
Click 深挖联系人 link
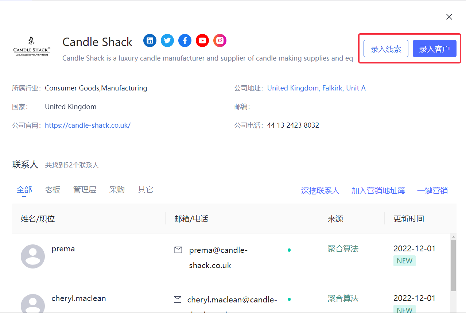320,191
